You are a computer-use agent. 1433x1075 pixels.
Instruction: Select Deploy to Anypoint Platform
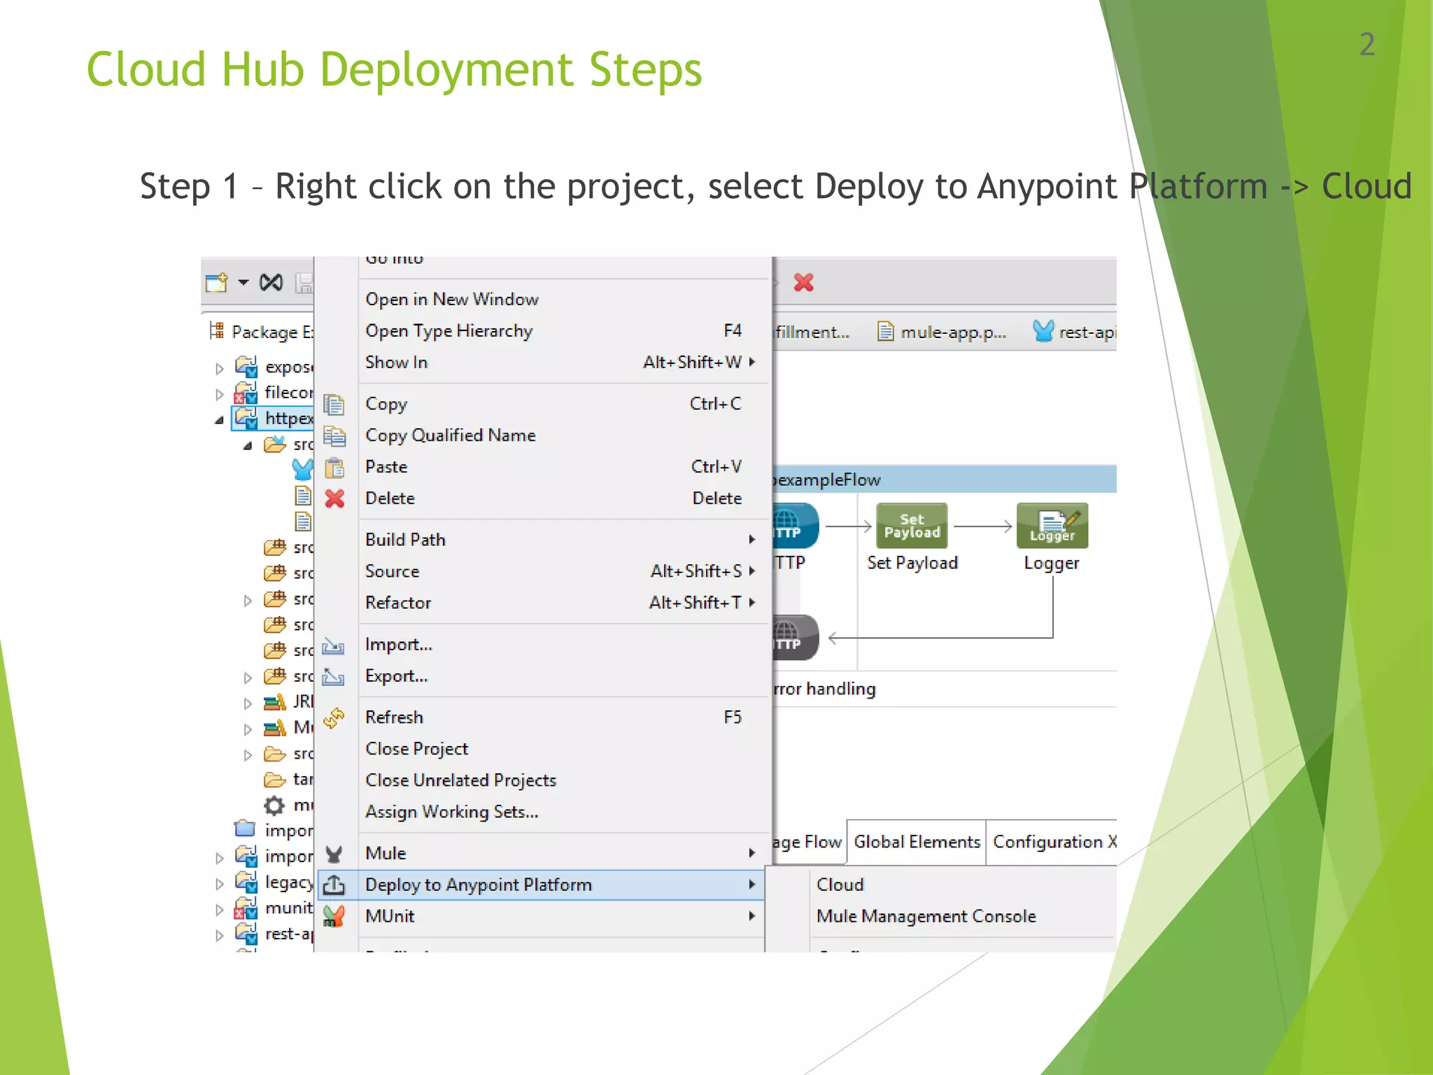click(x=541, y=885)
